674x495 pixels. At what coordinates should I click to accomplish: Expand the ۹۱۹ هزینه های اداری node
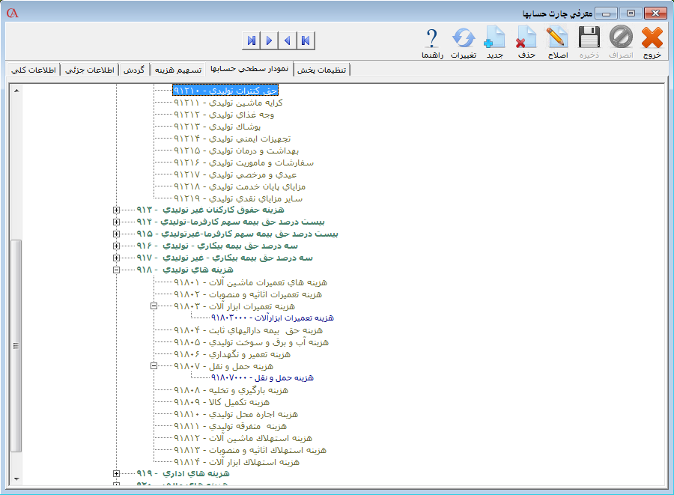[116, 474]
